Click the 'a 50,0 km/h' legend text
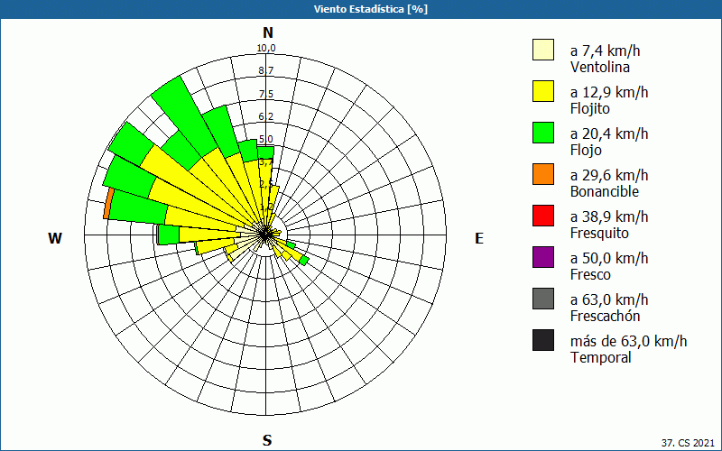The image size is (722, 451). pos(609,258)
